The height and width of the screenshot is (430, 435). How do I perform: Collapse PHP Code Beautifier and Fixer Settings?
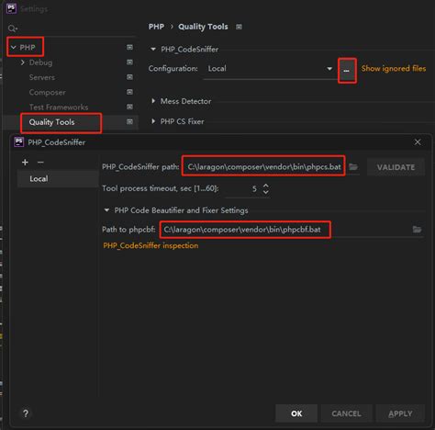coord(106,210)
